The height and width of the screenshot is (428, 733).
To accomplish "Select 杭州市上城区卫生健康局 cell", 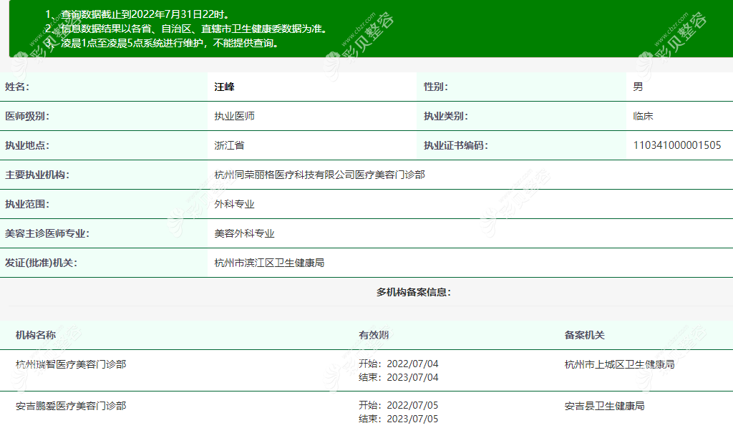I will [x=619, y=364].
